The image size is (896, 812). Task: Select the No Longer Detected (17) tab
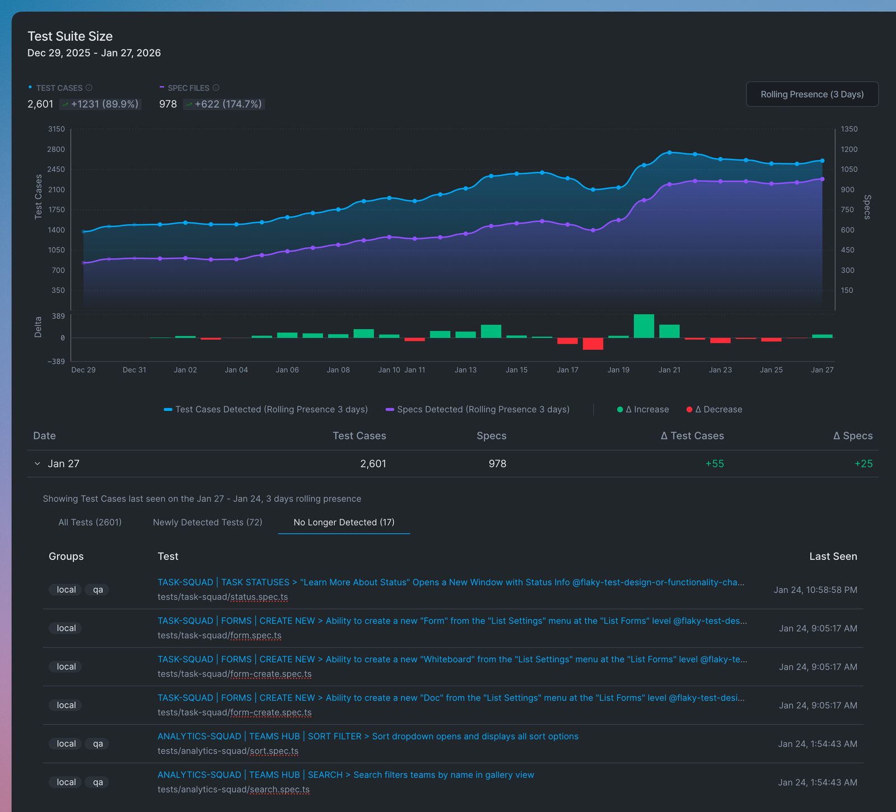click(x=344, y=522)
